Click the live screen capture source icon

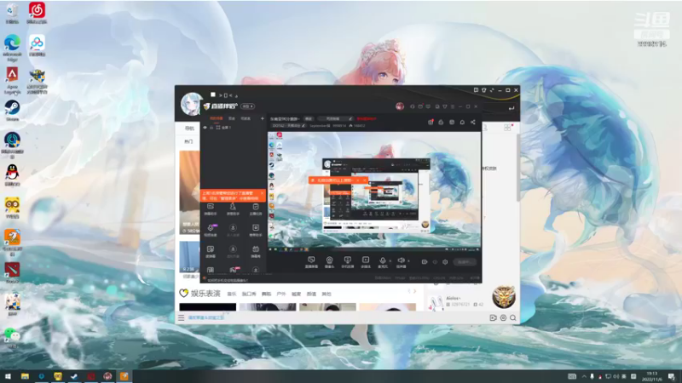[x=311, y=261]
